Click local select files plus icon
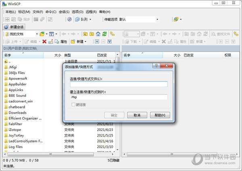The image size is (242, 171). pos(97,41)
